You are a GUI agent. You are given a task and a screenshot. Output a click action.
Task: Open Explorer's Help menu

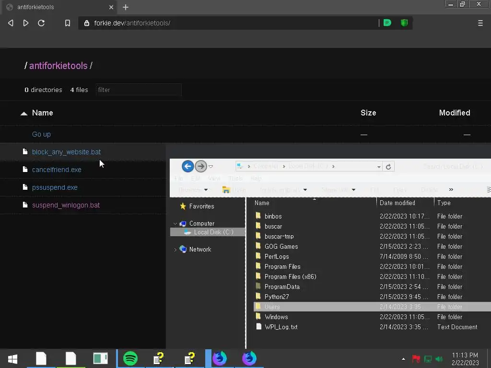[x=256, y=178]
